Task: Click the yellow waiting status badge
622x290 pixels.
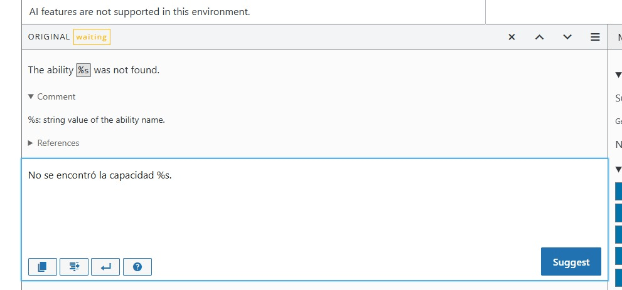Action: [x=92, y=37]
